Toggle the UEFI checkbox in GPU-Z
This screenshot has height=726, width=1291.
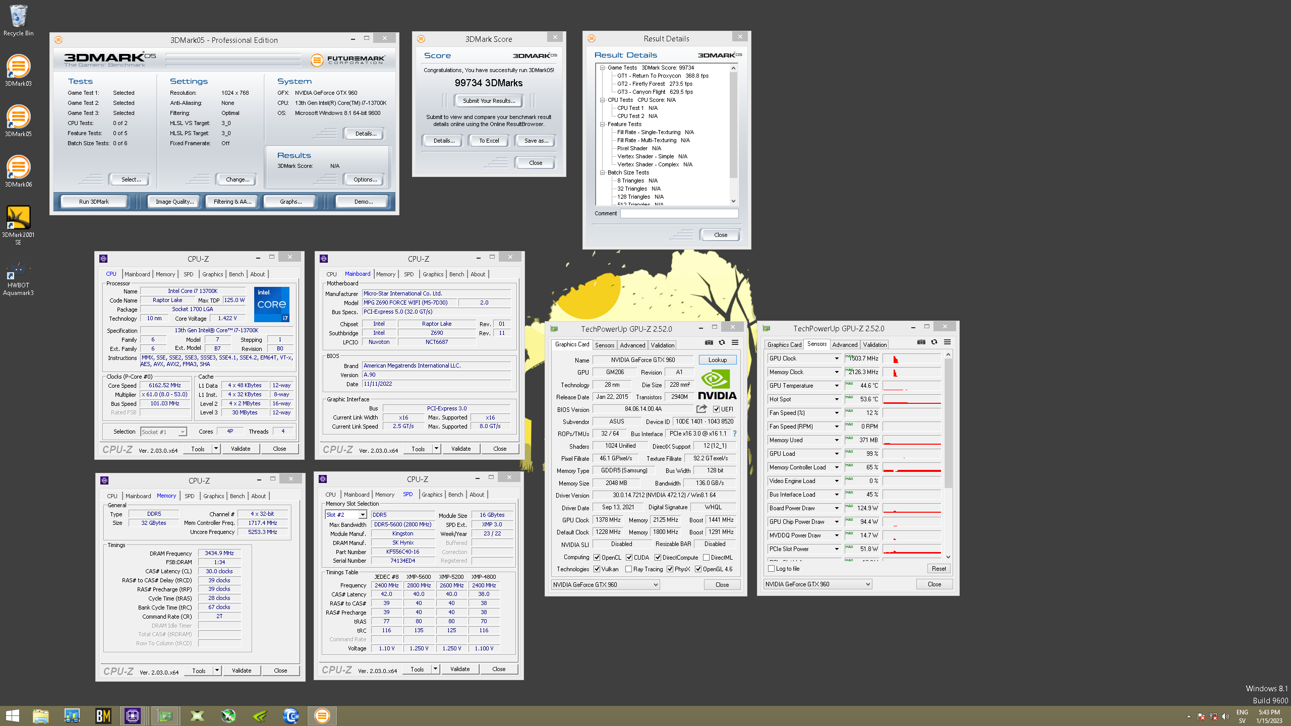716,409
